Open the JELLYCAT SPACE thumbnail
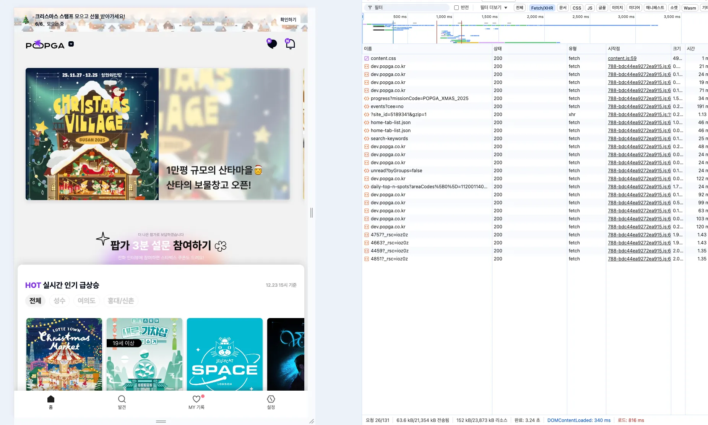This screenshot has height=425, width=708. coord(224,354)
